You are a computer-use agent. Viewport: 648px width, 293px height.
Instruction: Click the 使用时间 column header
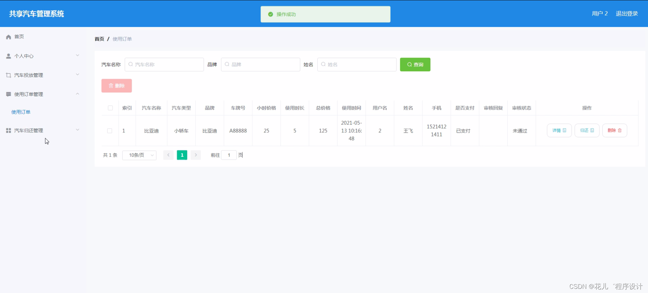[351, 108]
